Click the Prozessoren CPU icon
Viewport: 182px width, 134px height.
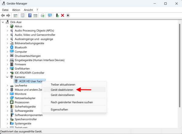[12, 102]
